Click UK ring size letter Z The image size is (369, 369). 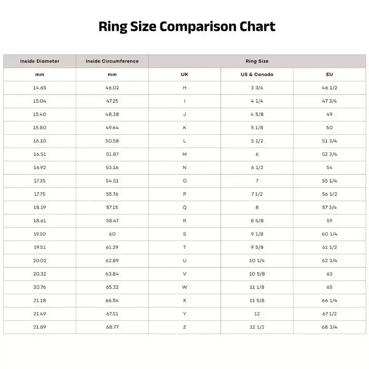[184, 327]
